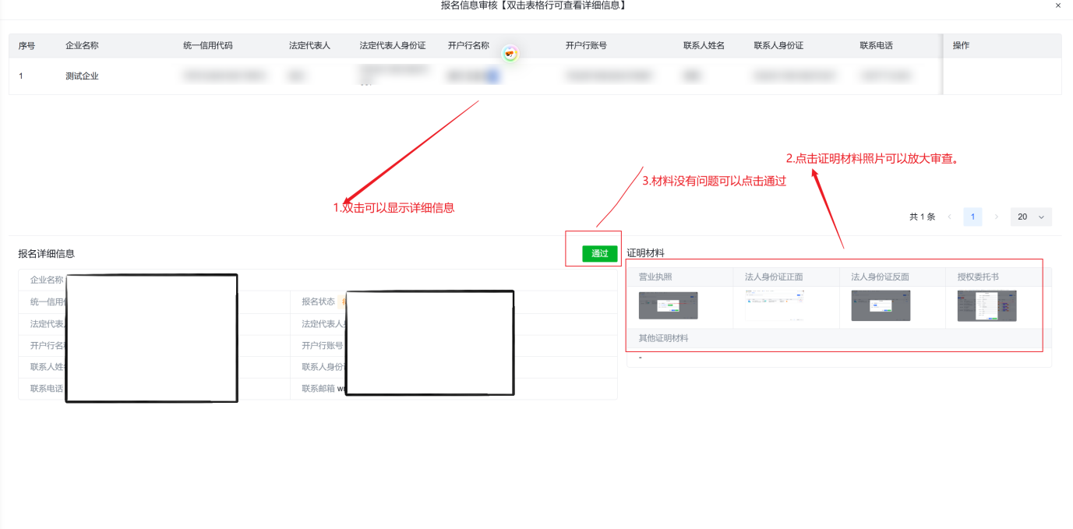Inspect the 授权委托书 document thumbnail

[x=987, y=305]
